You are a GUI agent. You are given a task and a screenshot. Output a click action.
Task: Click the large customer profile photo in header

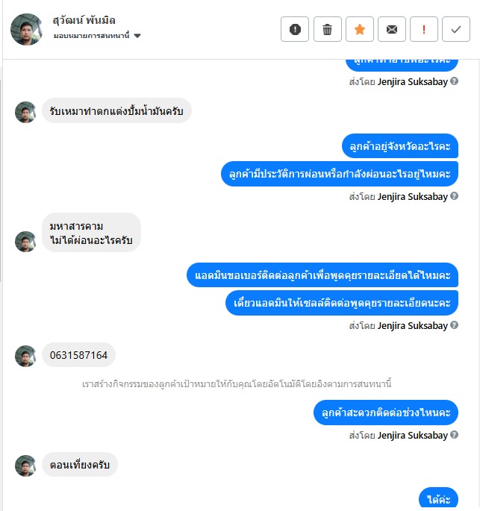(x=26, y=29)
